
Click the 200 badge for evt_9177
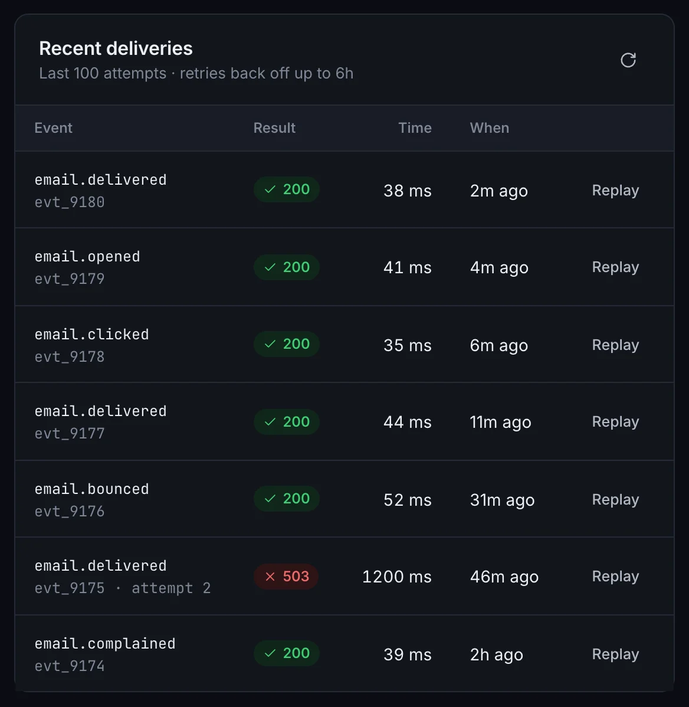[287, 421]
